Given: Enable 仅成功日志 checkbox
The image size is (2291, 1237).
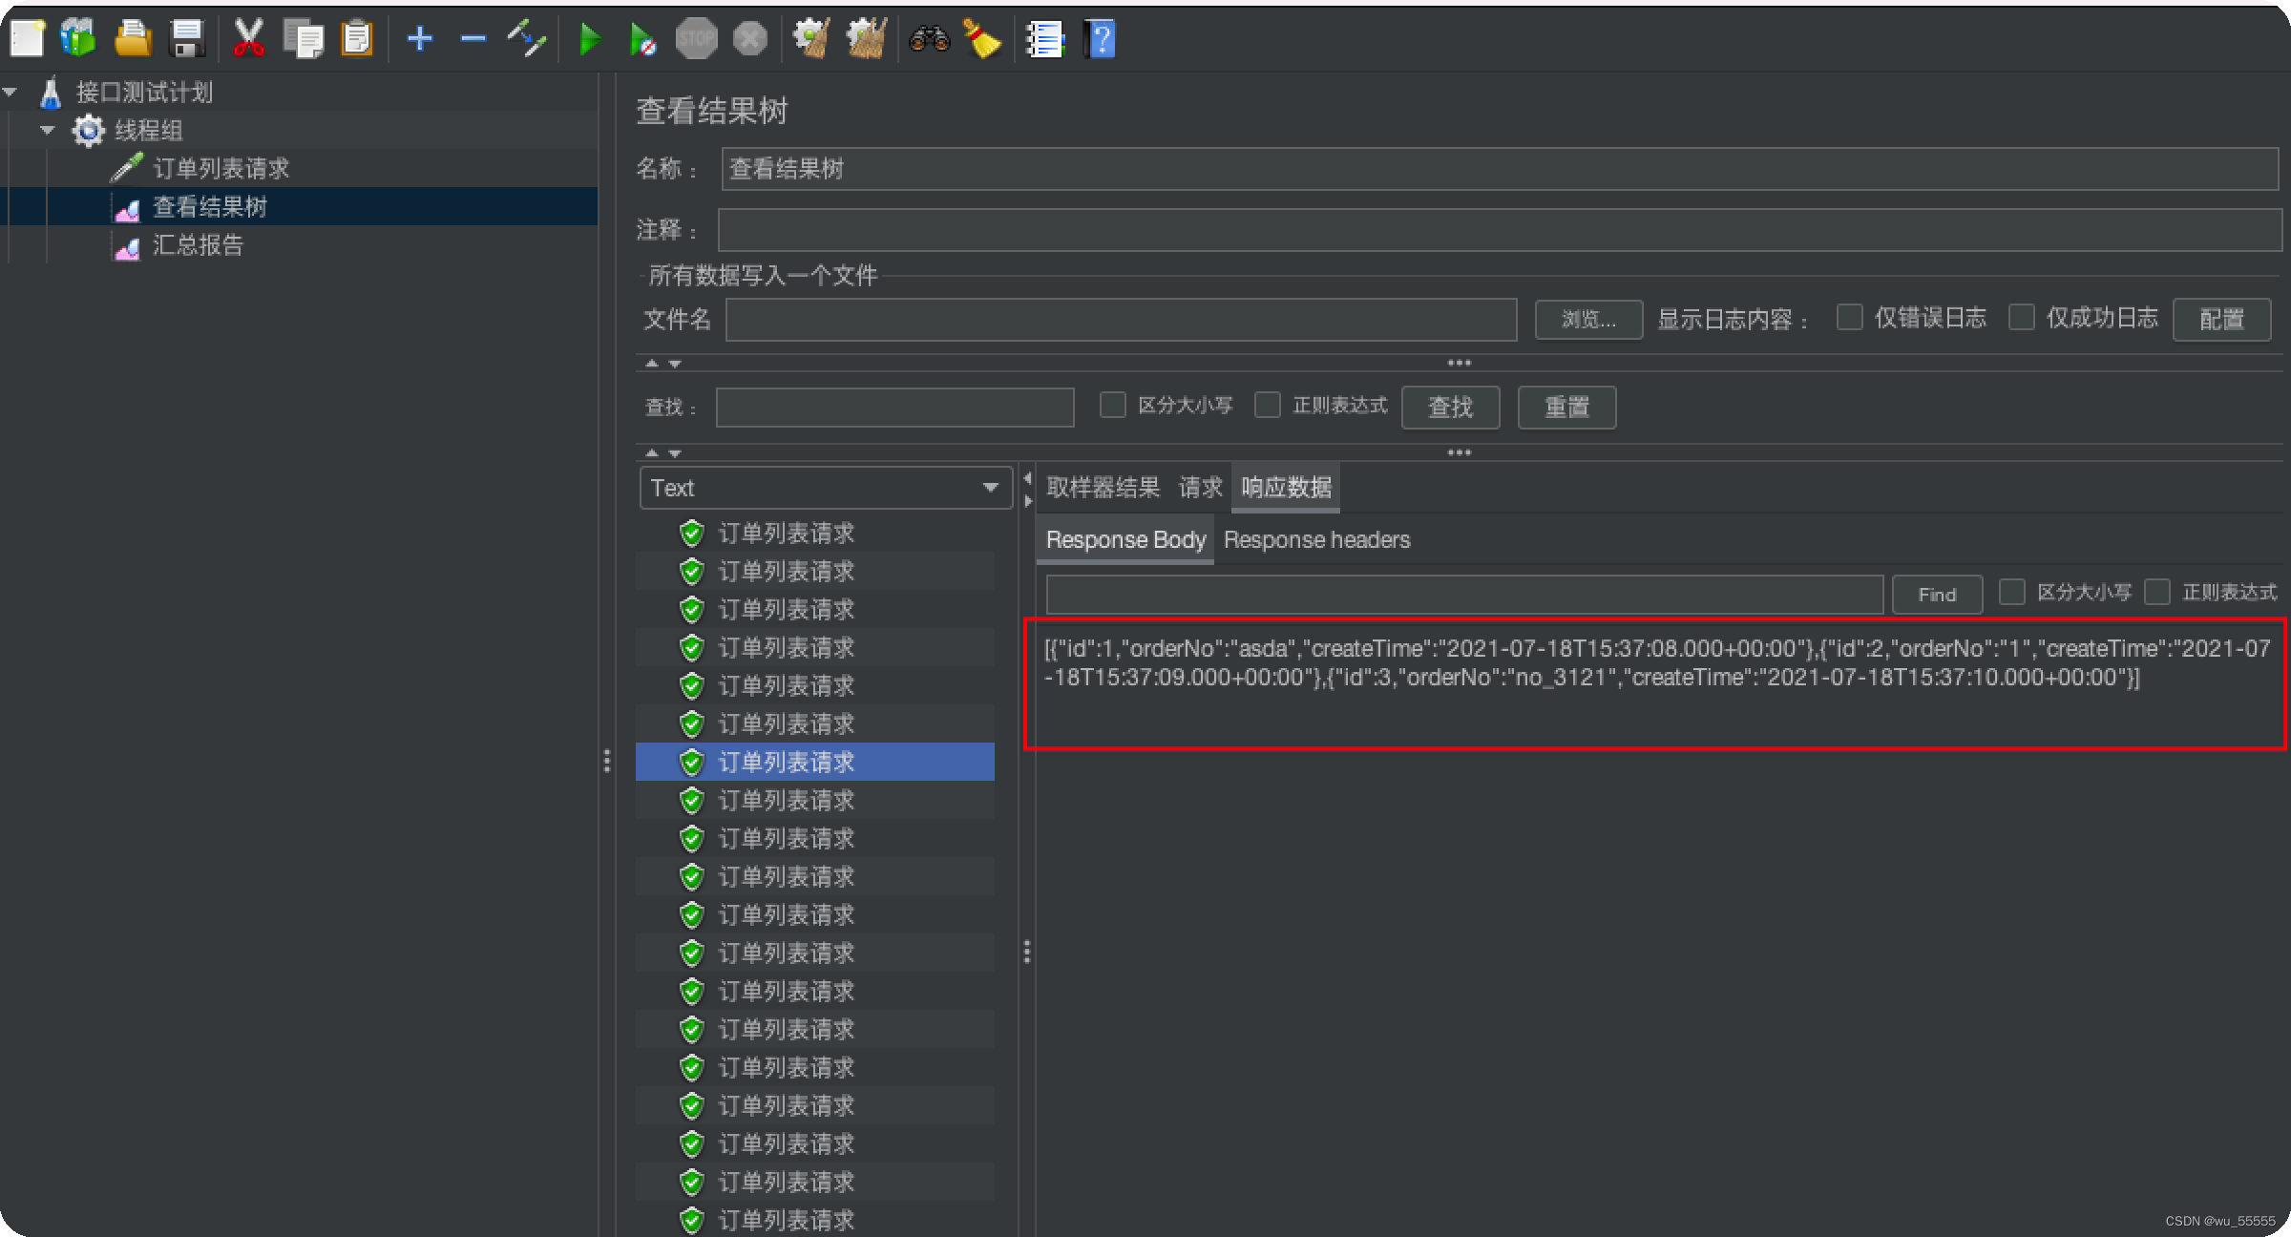Looking at the screenshot, I should [2022, 317].
